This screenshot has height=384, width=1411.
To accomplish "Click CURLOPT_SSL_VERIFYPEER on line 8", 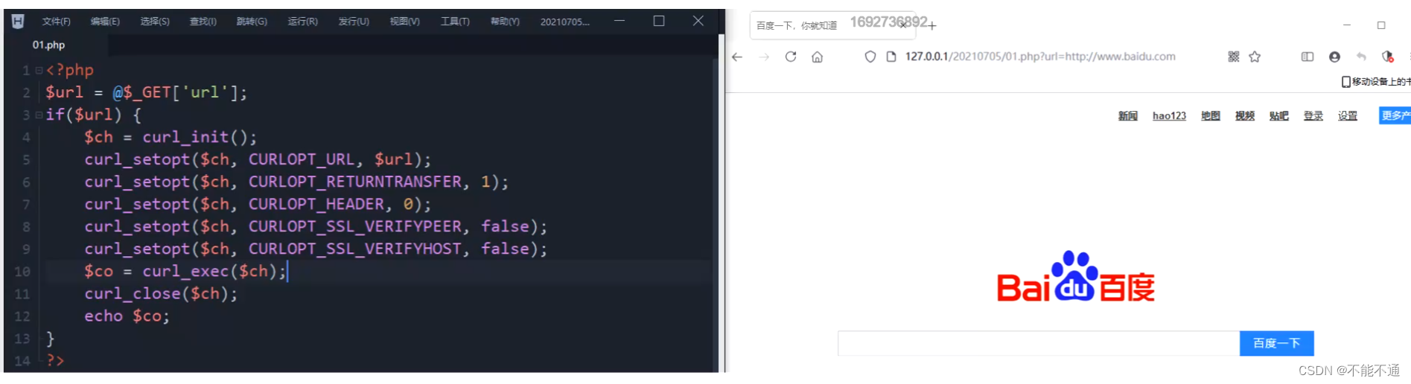I will point(354,226).
